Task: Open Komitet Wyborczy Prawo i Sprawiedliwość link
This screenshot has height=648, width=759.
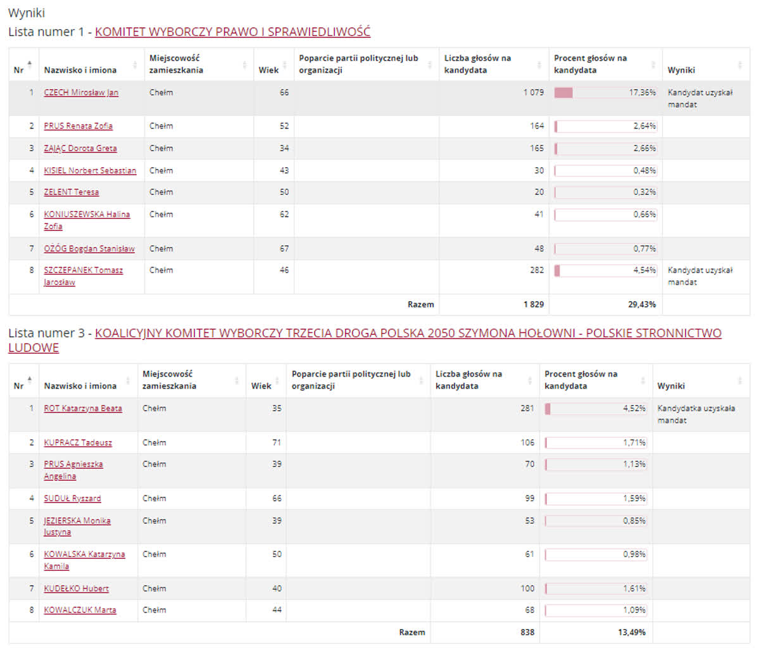Action: click(232, 32)
